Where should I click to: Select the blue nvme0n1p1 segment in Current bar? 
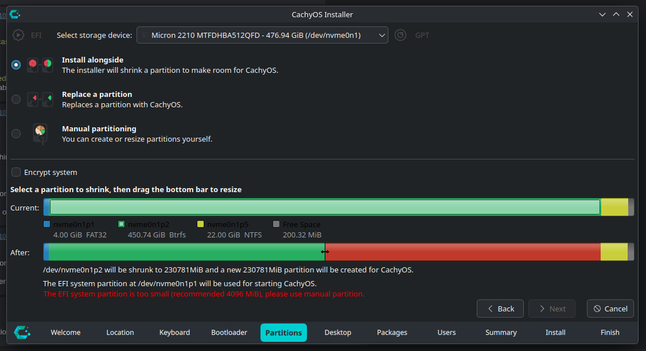coord(46,207)
